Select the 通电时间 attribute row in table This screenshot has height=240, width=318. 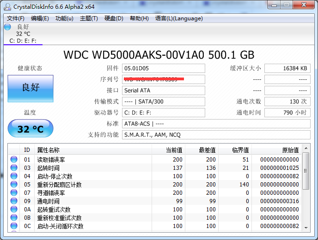pos(155,201)
